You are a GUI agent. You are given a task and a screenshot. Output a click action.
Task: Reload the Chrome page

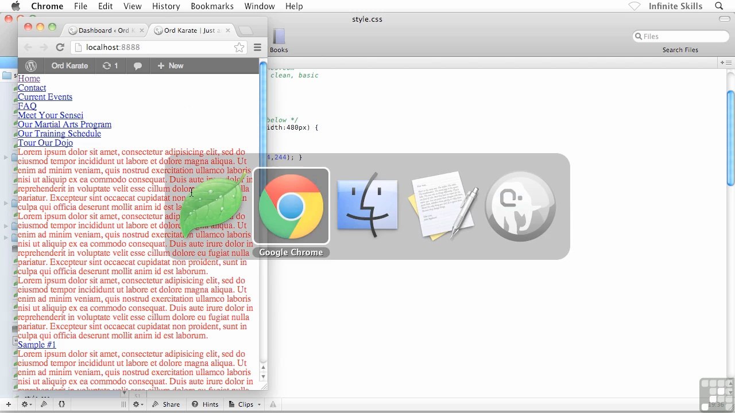[x=60, y=48]
